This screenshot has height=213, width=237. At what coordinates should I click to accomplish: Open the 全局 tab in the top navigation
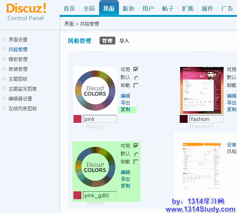tap(89, 9)
